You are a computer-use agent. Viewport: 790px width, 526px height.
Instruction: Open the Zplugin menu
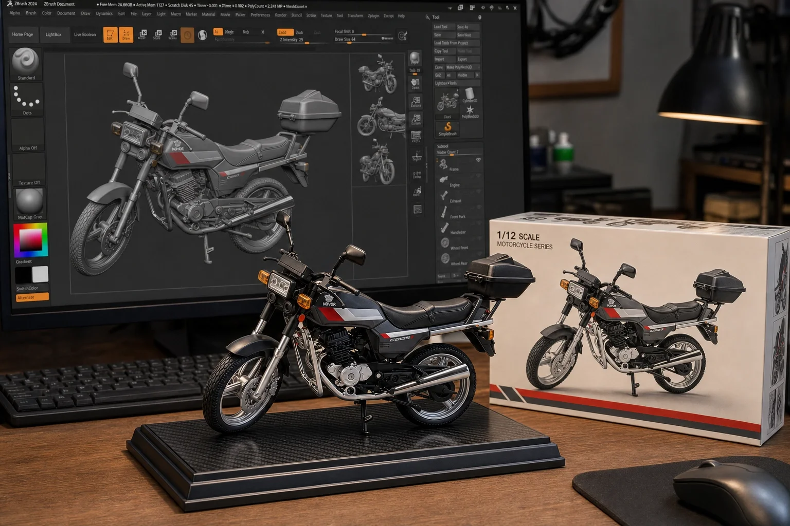pyautogui.click(x=373, y=15)
